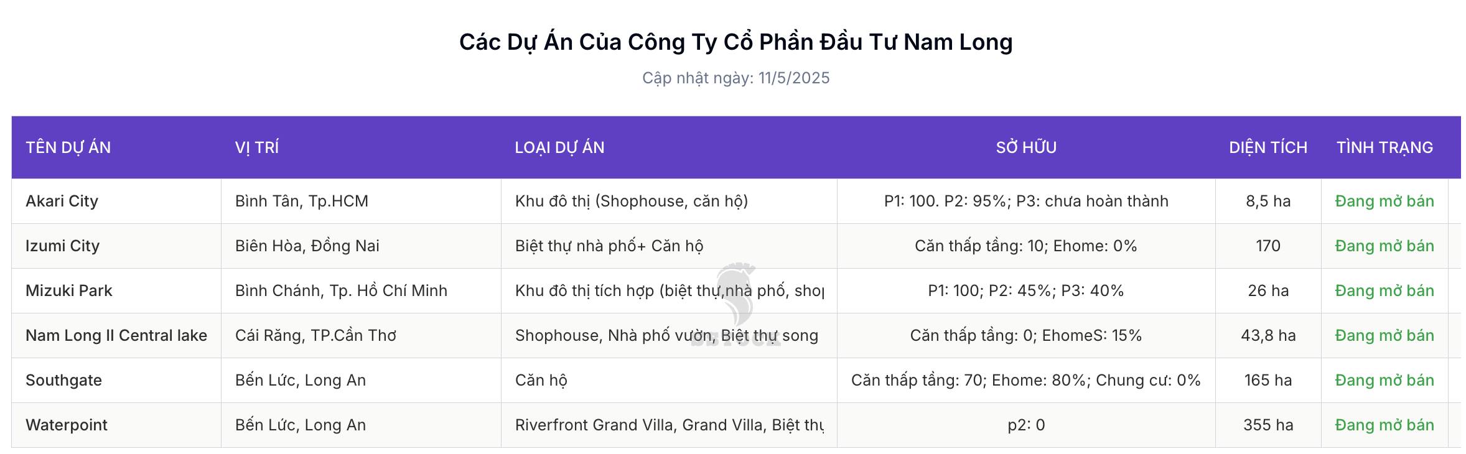Select the DIỆN TÍCH column header
Image resolution: width=1466 pixels, height=454 pixels.
click(1268, 147)
